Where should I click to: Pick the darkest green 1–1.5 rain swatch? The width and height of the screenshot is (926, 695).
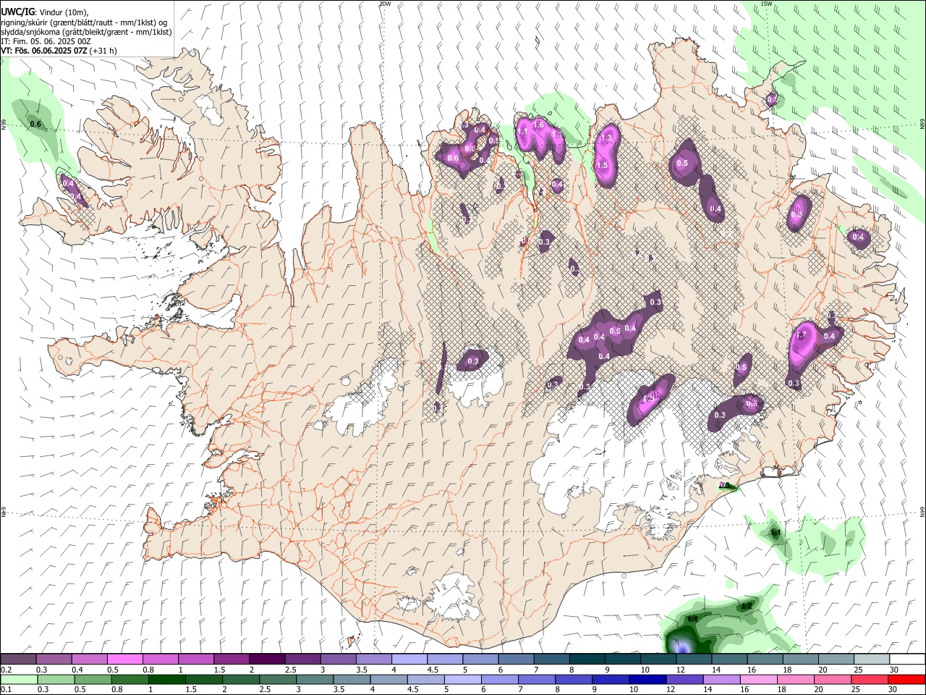click(x=168, y=680)
